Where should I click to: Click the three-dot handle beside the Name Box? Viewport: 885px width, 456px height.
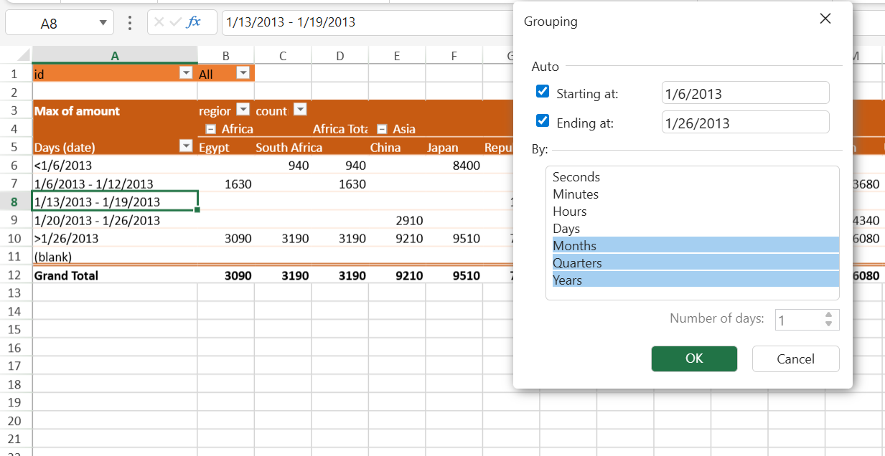pyautogui.click(x=130, y=23)
